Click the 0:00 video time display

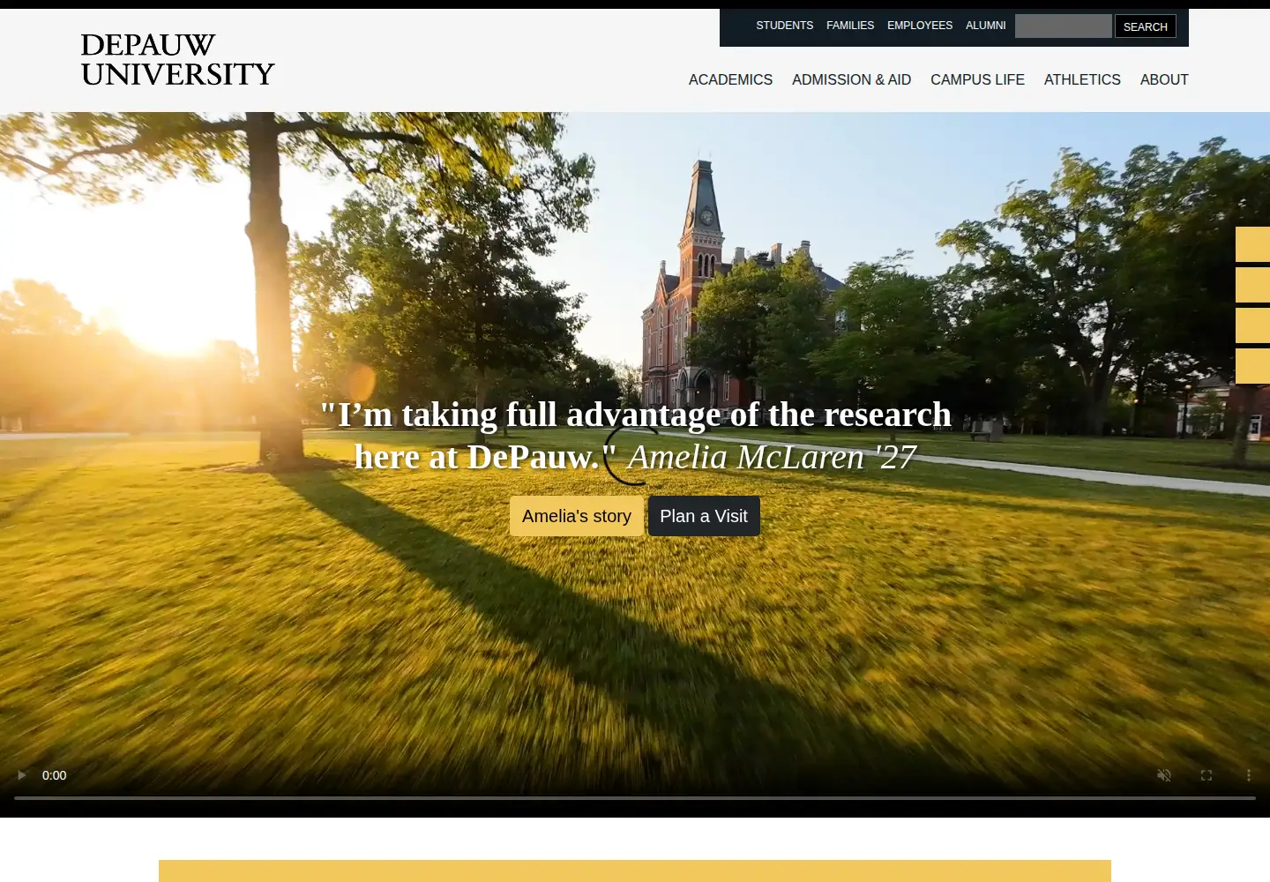(x=55, y=775)
